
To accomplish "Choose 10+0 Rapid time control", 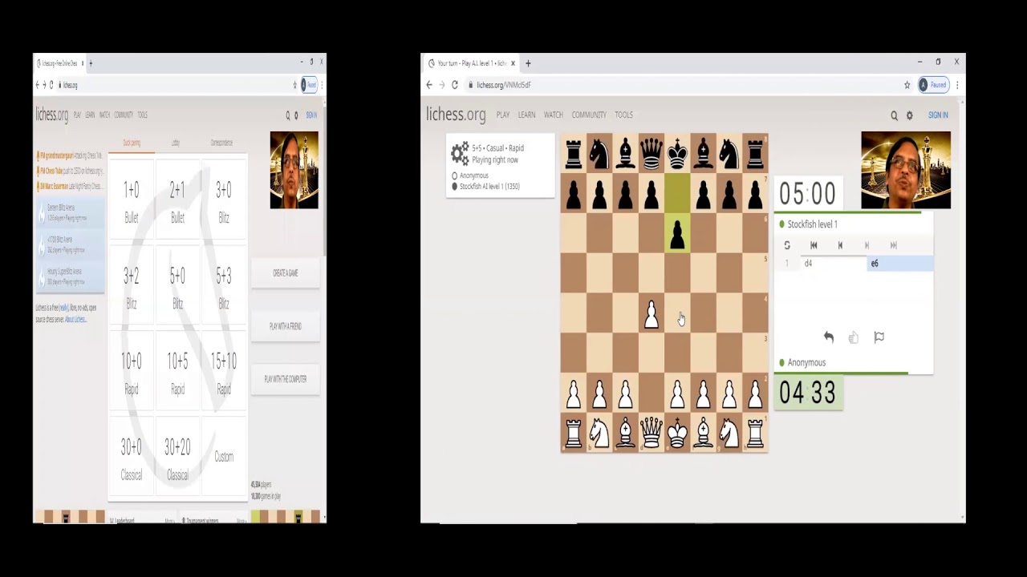I will click(x=132, y=372).
